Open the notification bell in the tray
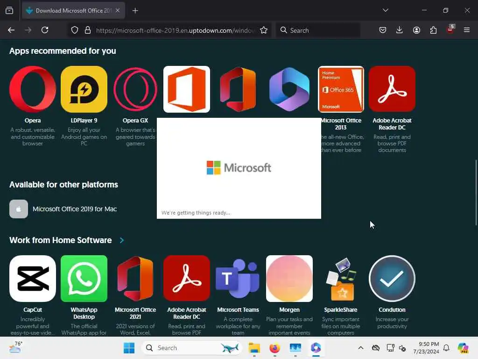The height and width of the screenshot is (359, 478). click(x=446, y=348)
